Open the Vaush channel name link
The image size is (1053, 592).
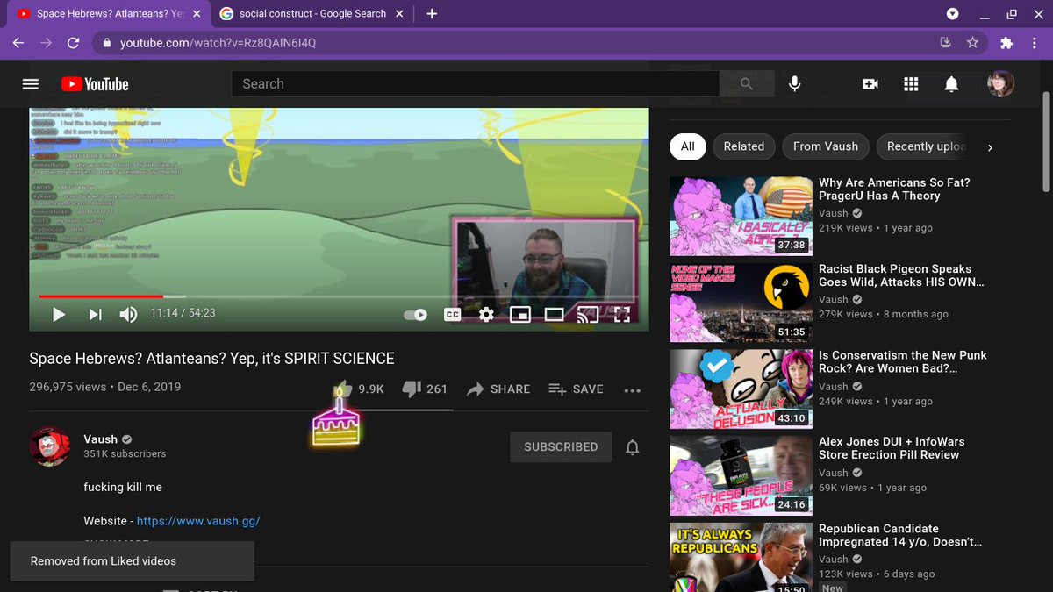pos(101,439)
